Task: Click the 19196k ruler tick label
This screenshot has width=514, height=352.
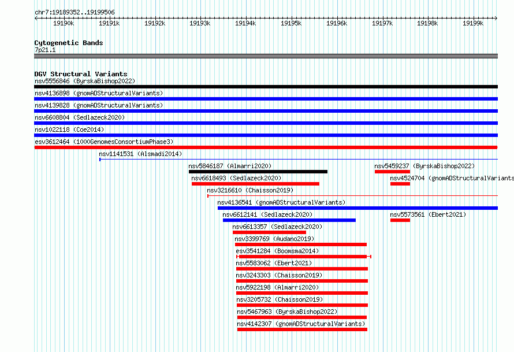Action: pyautogui.click(x=337, y=23)
